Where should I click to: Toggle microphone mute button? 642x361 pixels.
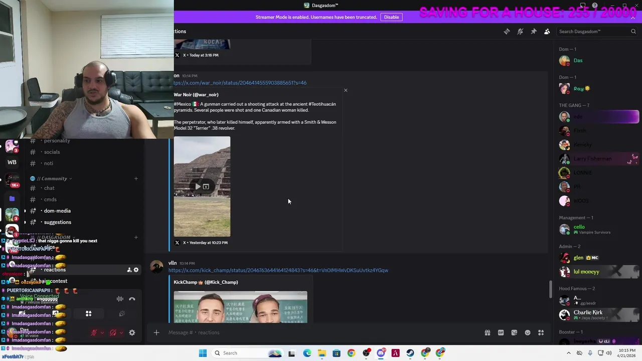coord(93,332)
